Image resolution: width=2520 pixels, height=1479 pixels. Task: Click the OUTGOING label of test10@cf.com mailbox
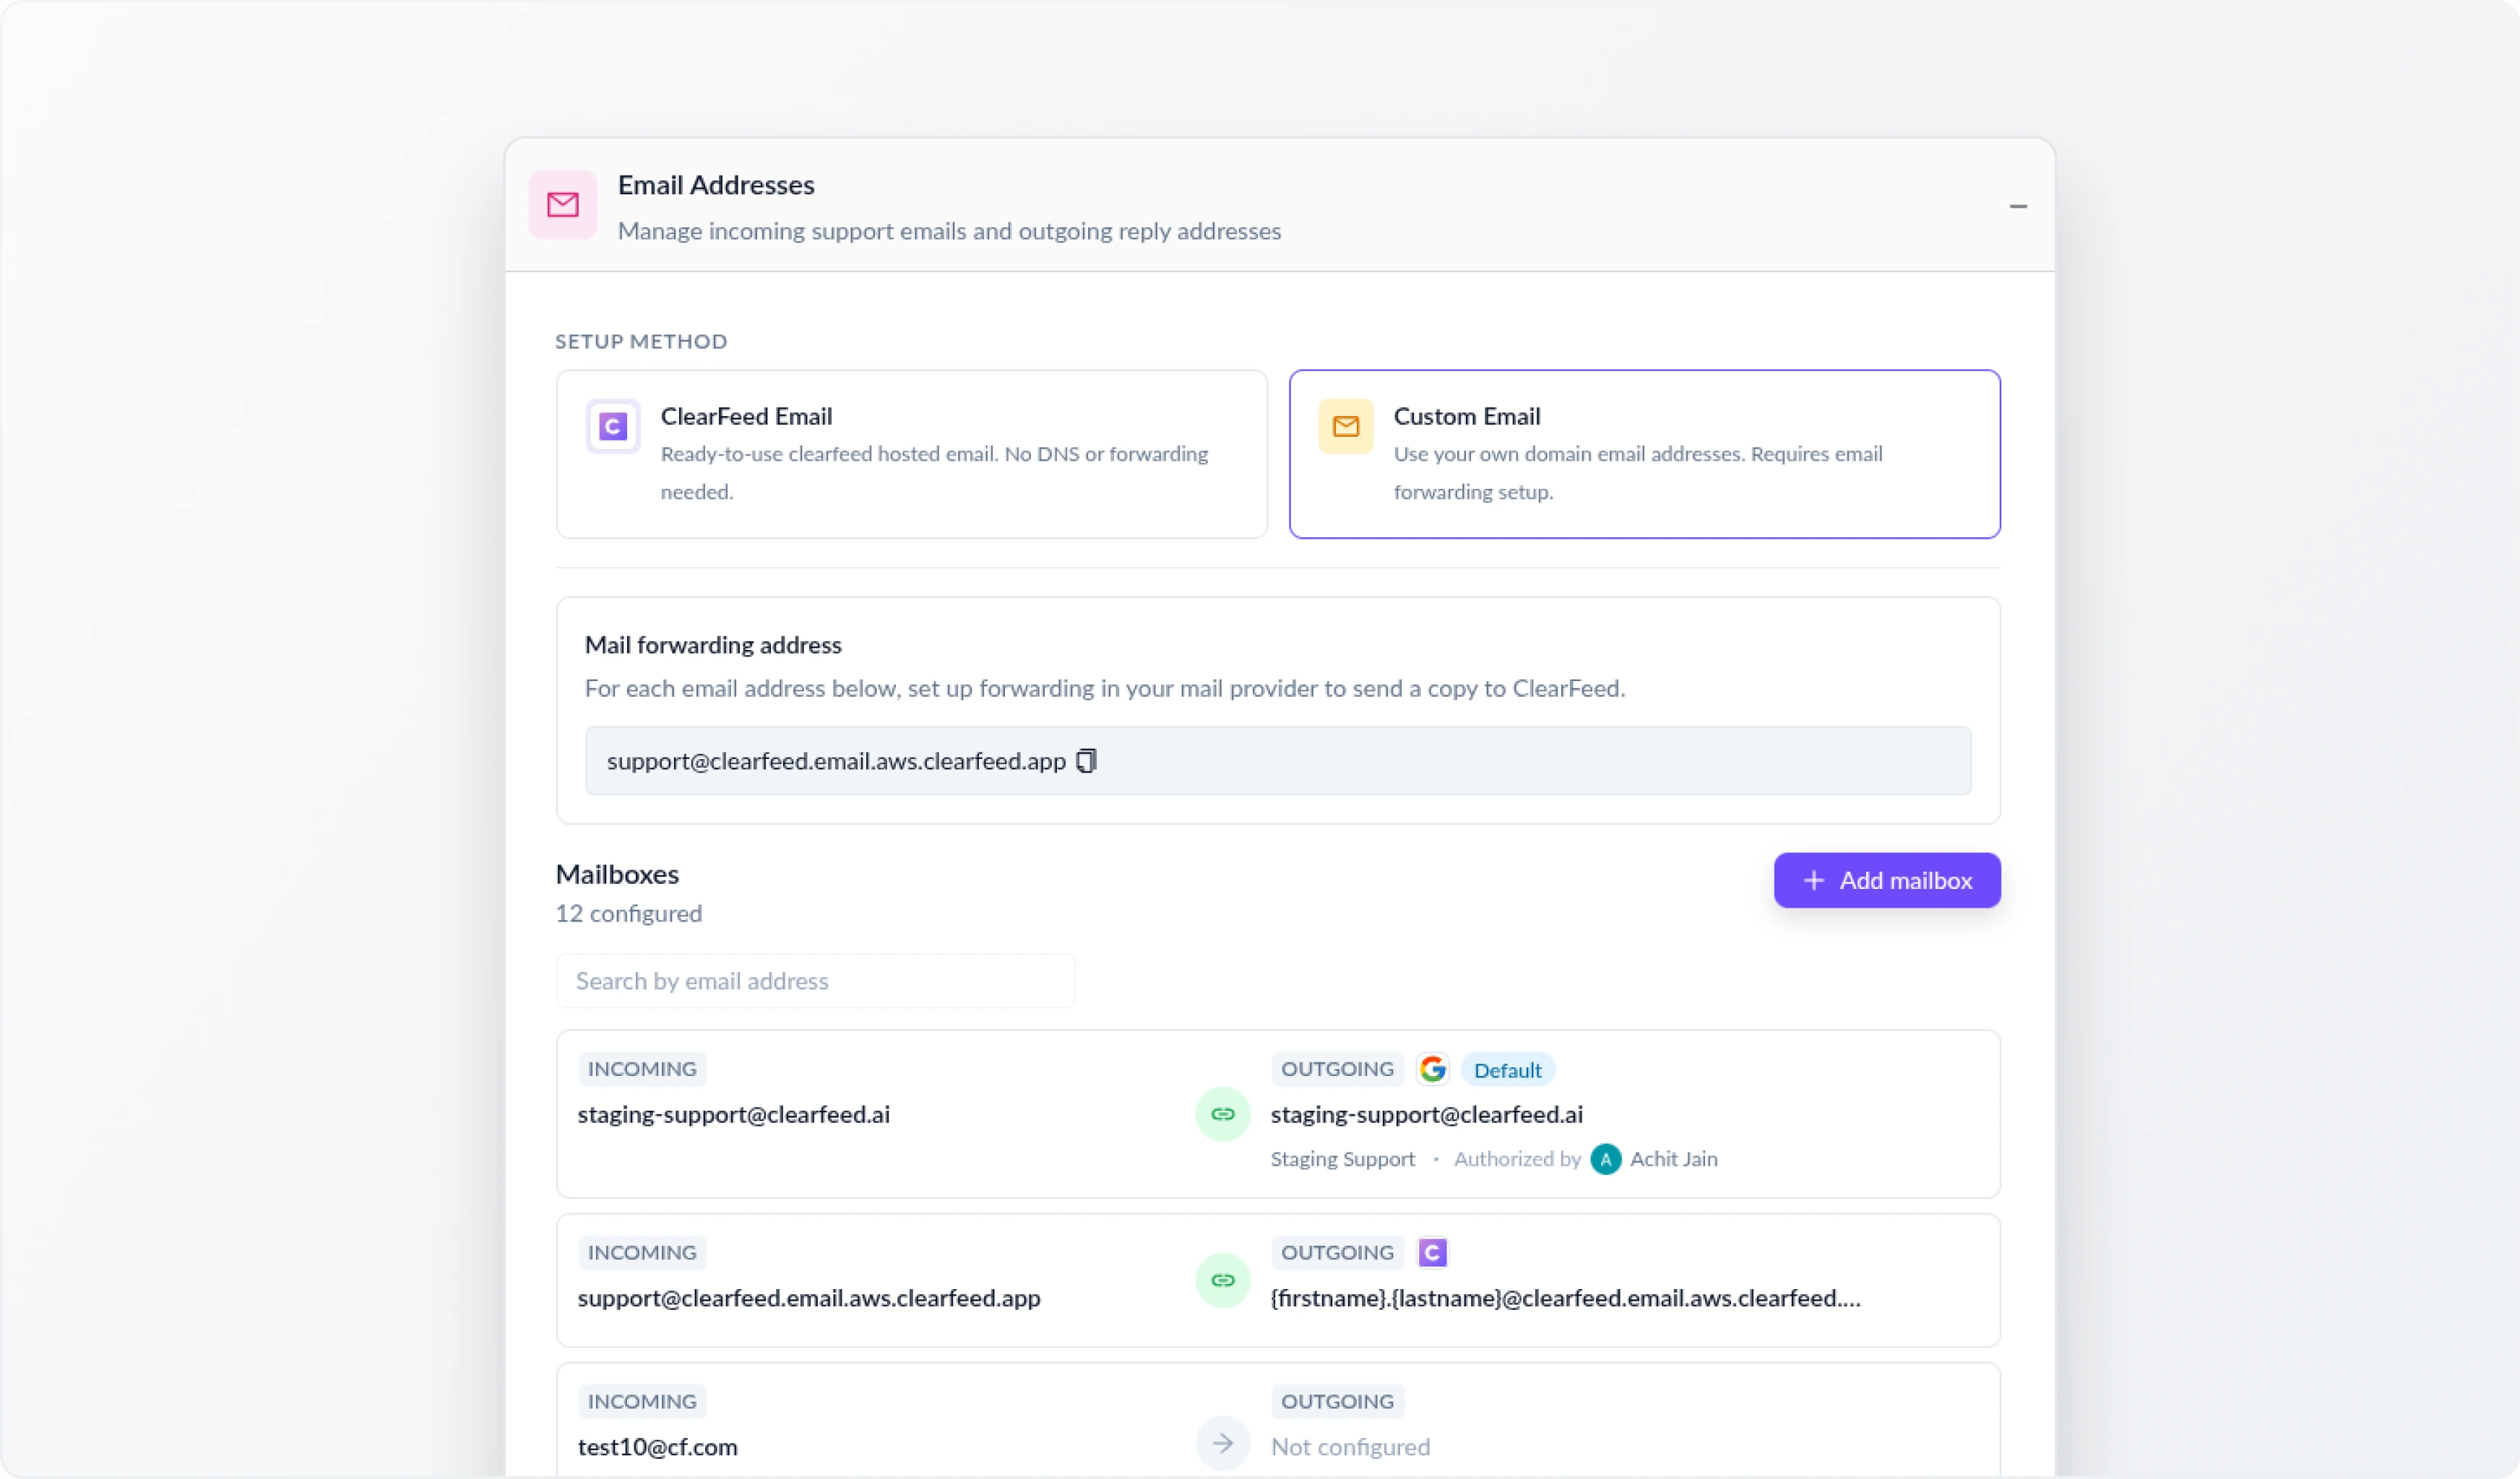(1337, 1401)
